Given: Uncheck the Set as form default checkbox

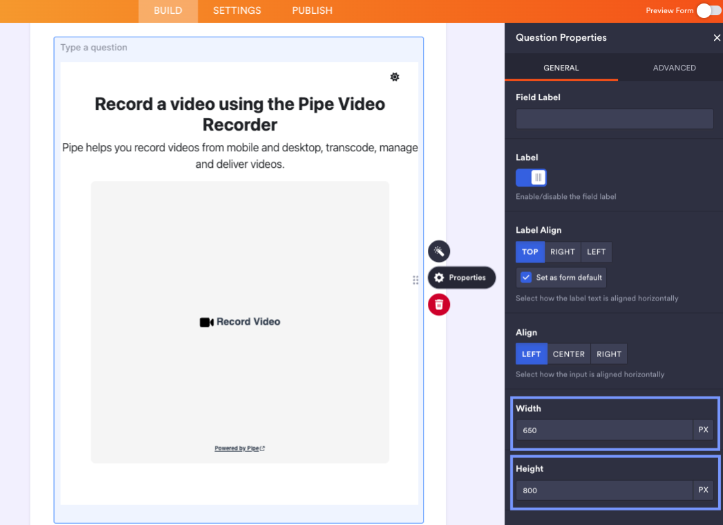Looking at the screenshot, I should tap(525, 278).
